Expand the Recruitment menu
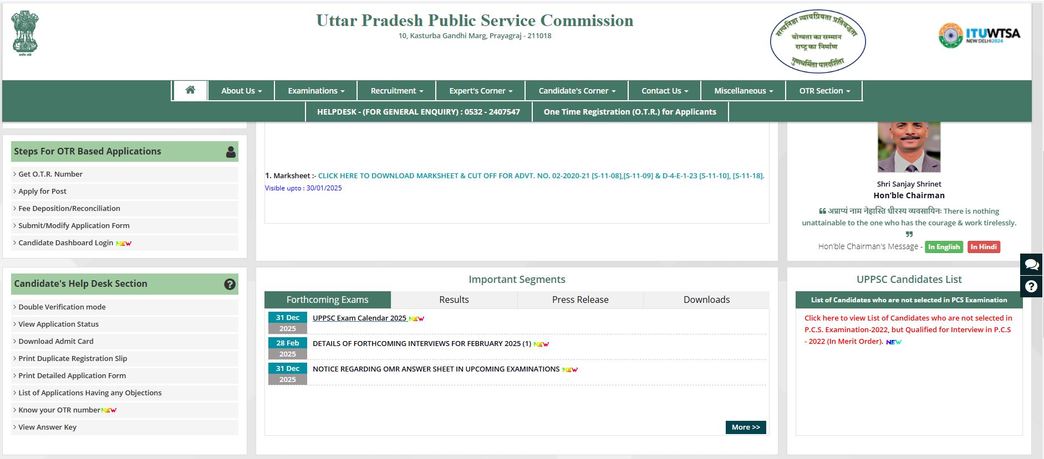Screen dimensions: 1044x459 396,91
